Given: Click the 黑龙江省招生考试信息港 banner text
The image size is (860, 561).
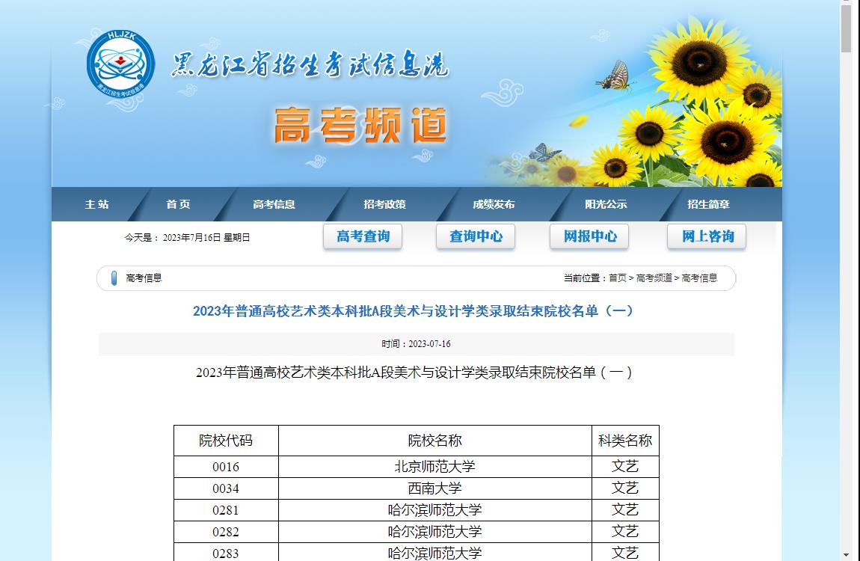Looking at the screenshot, I should click(310, 64).
